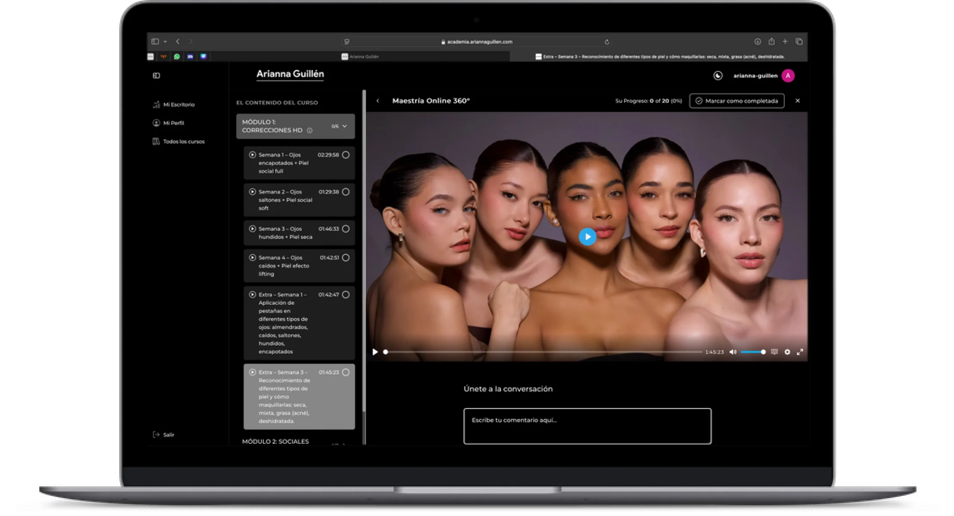954x516 pixels.
Task: Adjust the video volume slider
Action: click(x=753, y=352)
